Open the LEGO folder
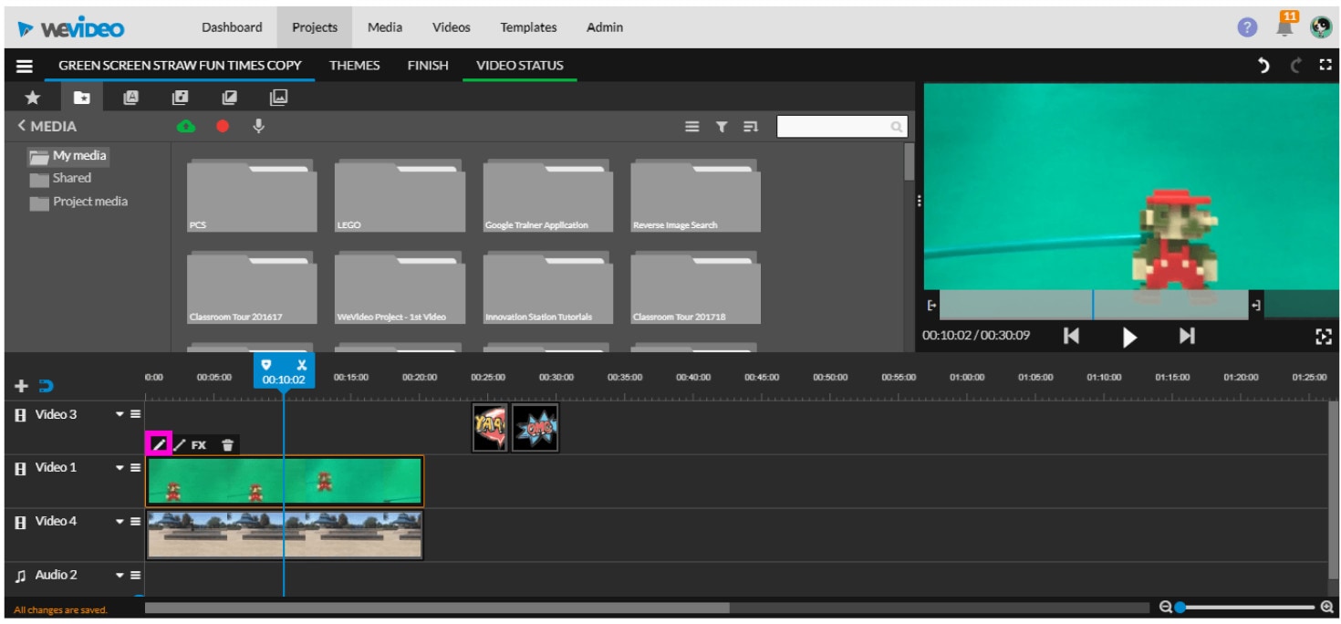The width and height of the screenshot is (1341, 624). pyautogui.click(x=400, y=195)
